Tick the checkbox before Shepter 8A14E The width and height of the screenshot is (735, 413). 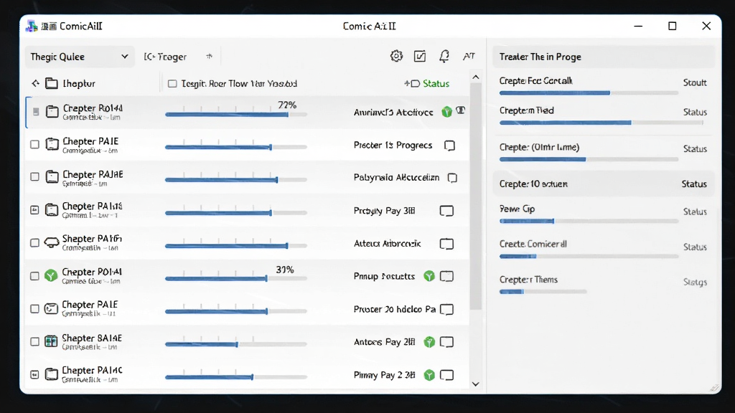tap(34, 342)
